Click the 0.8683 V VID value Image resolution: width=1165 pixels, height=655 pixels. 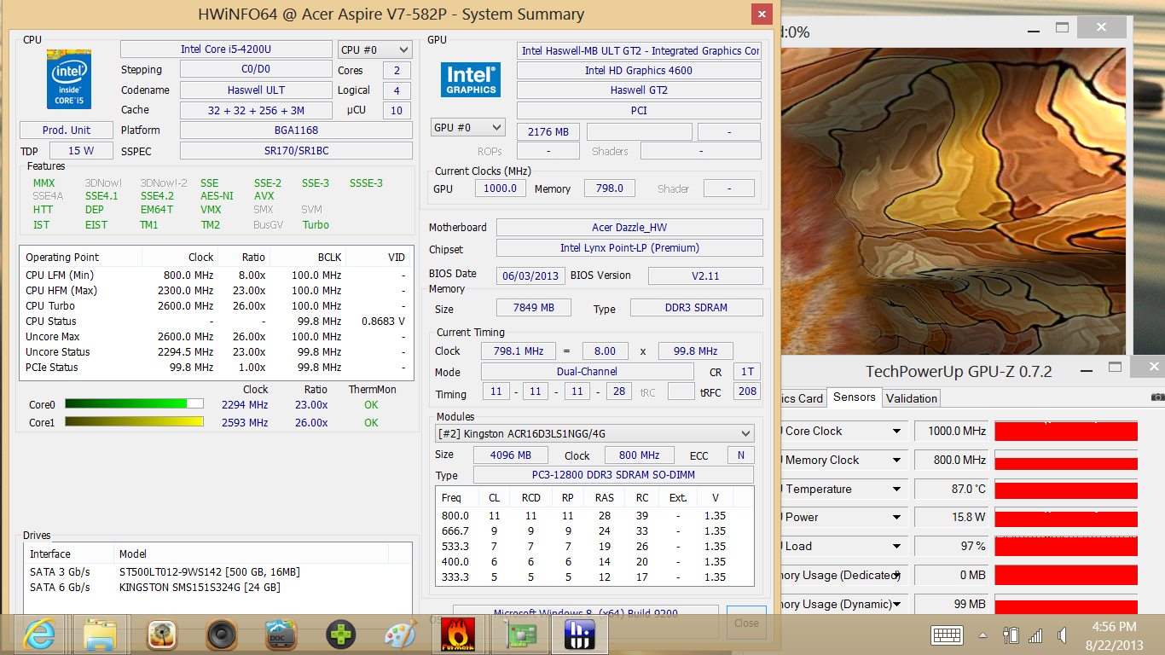(x=383, y=322)
